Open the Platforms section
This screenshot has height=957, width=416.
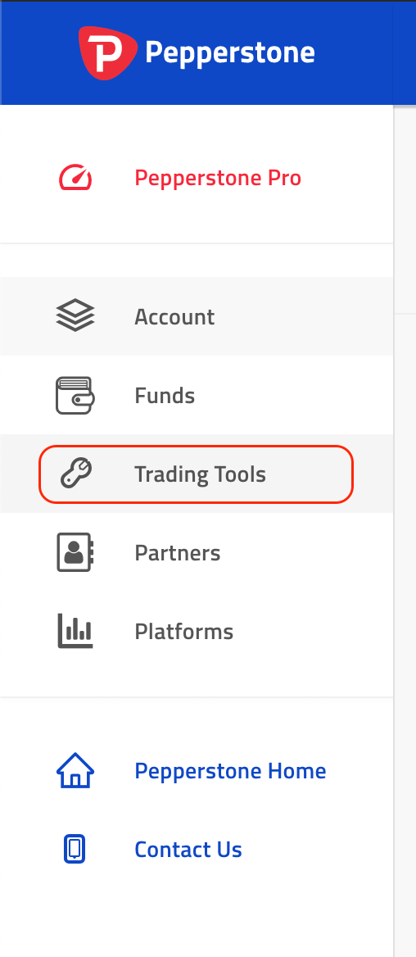pyautogui.click(x=184, y=631)
